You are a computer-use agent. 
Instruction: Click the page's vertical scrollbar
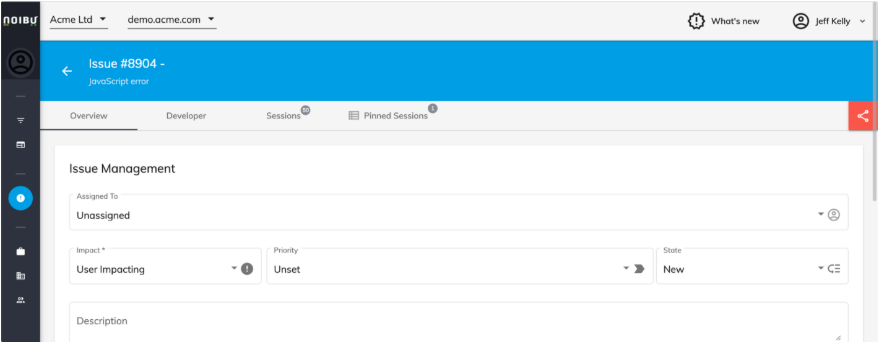[875, 102]
